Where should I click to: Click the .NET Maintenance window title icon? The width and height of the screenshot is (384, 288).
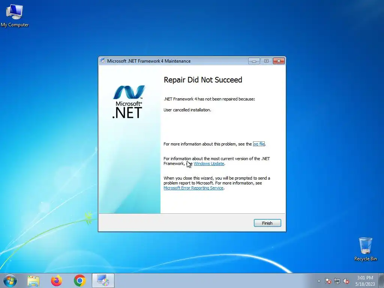tap(103, 61)
